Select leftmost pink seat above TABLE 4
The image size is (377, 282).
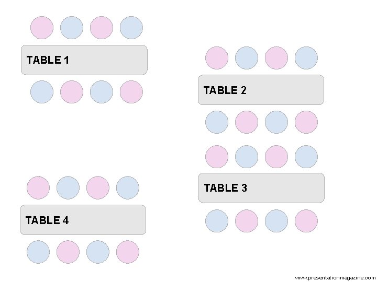click(x=38, y=188)
